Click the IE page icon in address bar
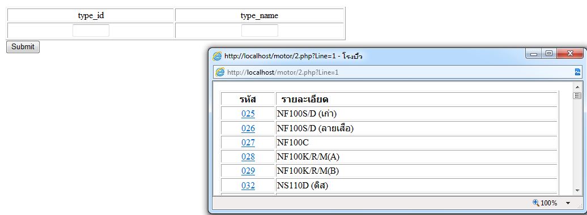 [220, 72]
